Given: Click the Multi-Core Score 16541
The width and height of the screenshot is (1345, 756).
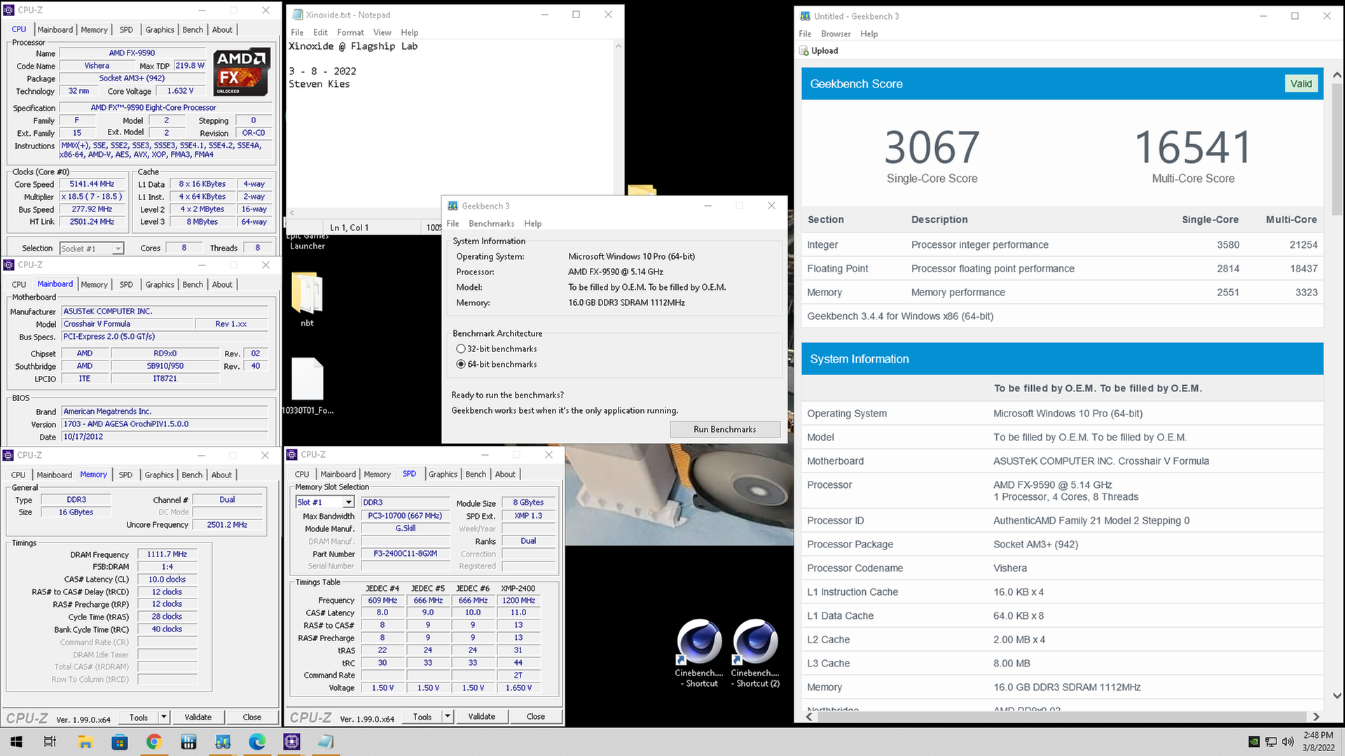Looking at the screenshot, I should (1193, 147).
